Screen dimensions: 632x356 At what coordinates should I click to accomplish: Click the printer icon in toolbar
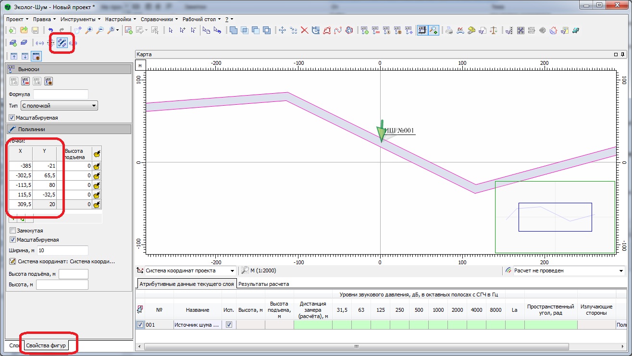(x=449, y=30)
